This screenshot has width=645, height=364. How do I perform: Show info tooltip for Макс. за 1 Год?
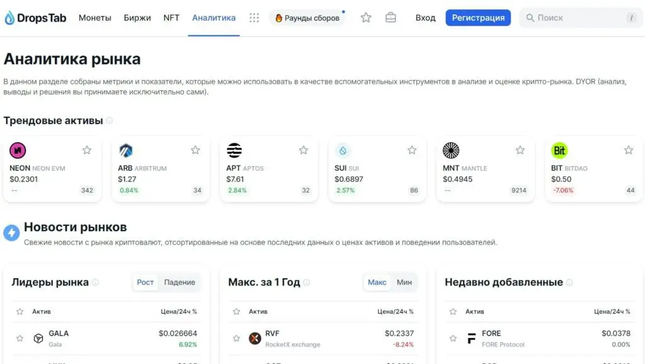(x=307, y=282)
